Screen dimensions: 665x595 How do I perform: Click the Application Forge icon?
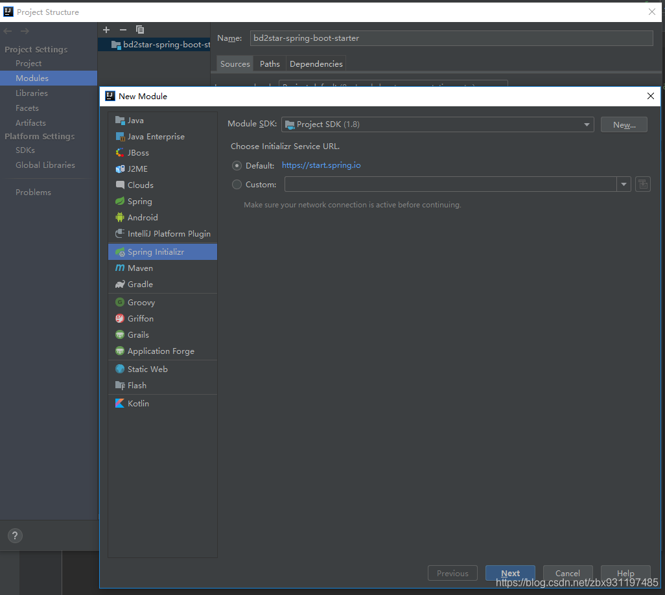120,351
